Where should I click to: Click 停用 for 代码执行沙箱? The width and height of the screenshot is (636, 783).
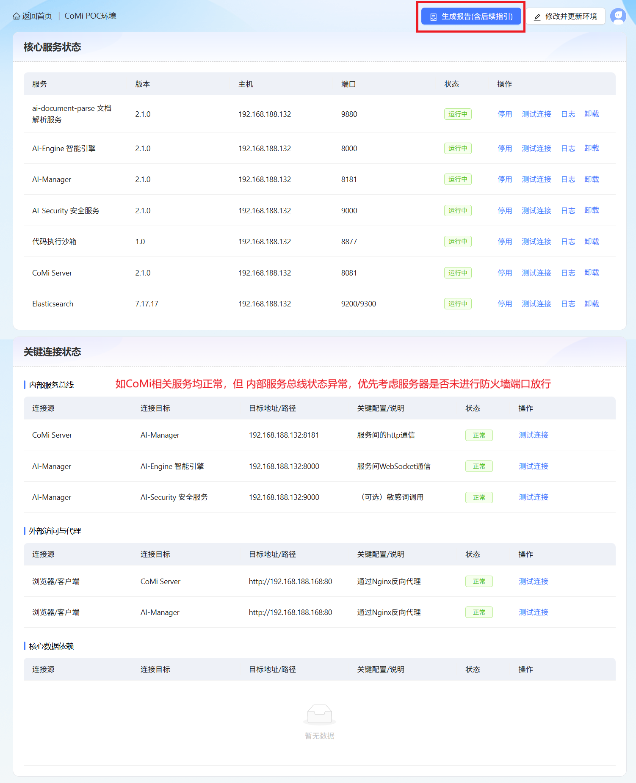click(x=505, y=242)
